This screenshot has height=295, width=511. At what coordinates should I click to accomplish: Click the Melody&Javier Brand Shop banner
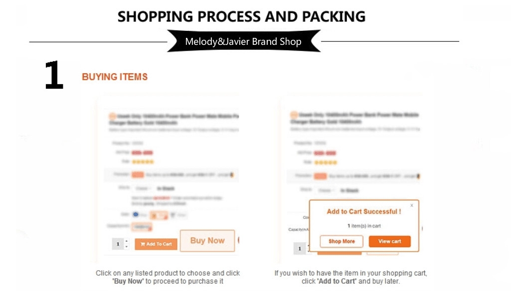pos(243,41)
